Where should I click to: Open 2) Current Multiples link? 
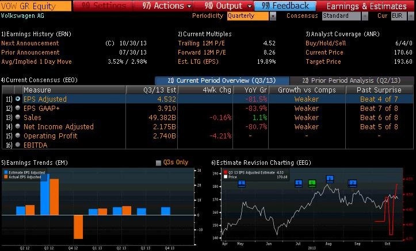coord(205,34)
